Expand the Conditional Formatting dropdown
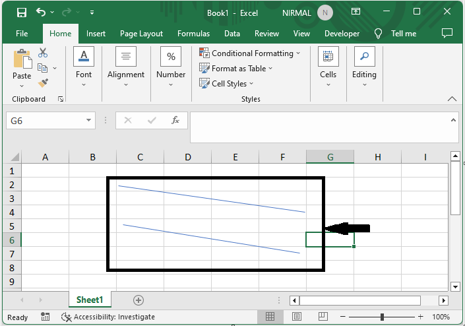The image size is (465, 326). tap(251, 53)
